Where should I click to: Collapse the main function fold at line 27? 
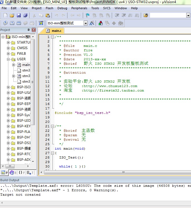(52, 153)
